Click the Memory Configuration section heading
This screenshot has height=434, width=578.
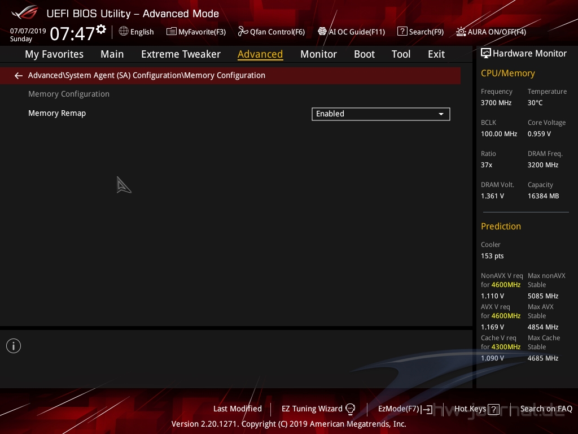coord(69,94)
